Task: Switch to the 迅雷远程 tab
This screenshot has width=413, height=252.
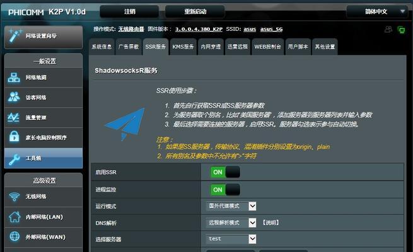Action: click(238, 47)
